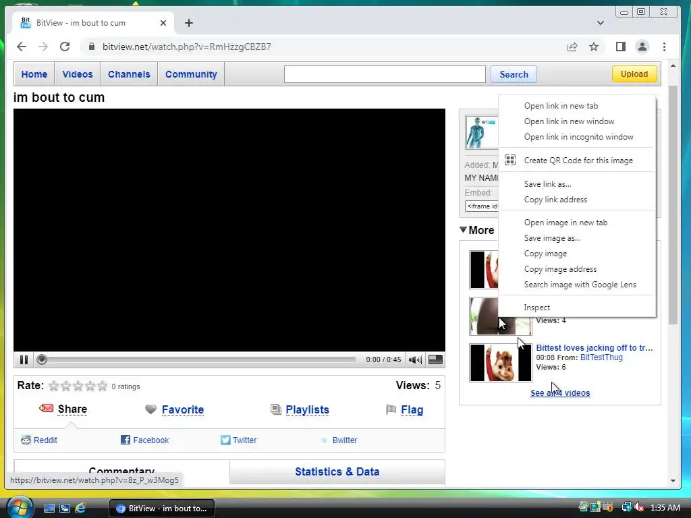Screen dimensions: 691x518
Task: Open the Windows Start button
Action: [x=20, y=507]
